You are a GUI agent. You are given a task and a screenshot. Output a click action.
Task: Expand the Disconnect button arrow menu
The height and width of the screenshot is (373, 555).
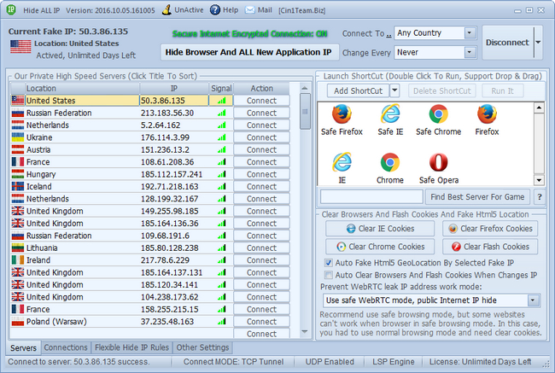coord(538,43)
